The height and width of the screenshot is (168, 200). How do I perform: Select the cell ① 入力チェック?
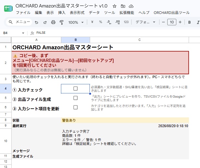click(36, 89)
